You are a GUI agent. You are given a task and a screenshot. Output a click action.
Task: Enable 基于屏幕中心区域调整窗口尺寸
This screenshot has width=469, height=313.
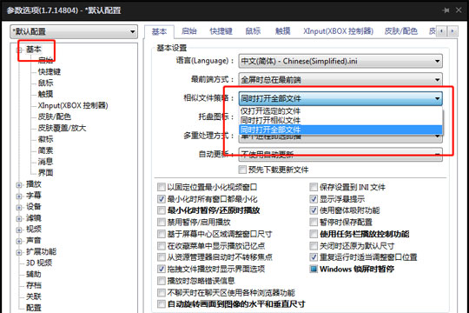[162, 234]
